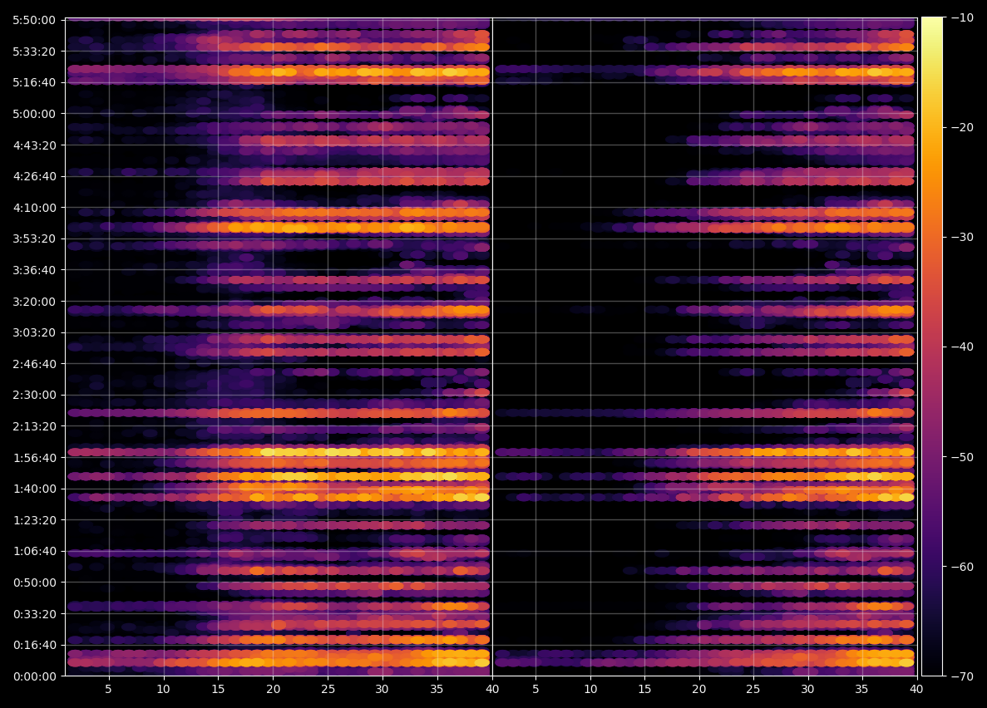
Task: Click the 5:50:00 time axis label
Action: 35,20
